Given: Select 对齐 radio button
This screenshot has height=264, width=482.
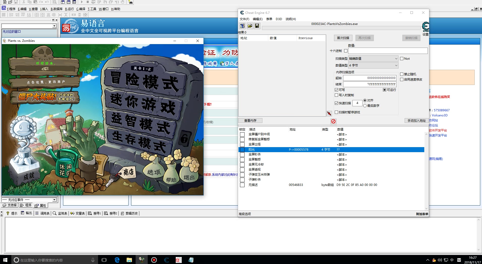Looking at the screenshot, I should point(365,101).
